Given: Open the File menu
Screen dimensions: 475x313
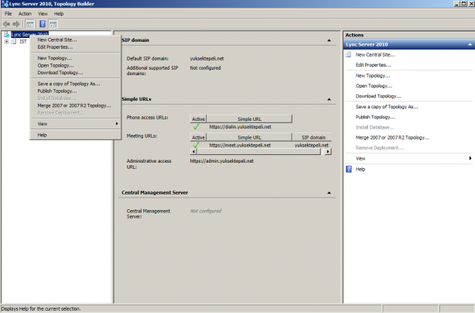Looking at the screenshot, I should point(9,14).
